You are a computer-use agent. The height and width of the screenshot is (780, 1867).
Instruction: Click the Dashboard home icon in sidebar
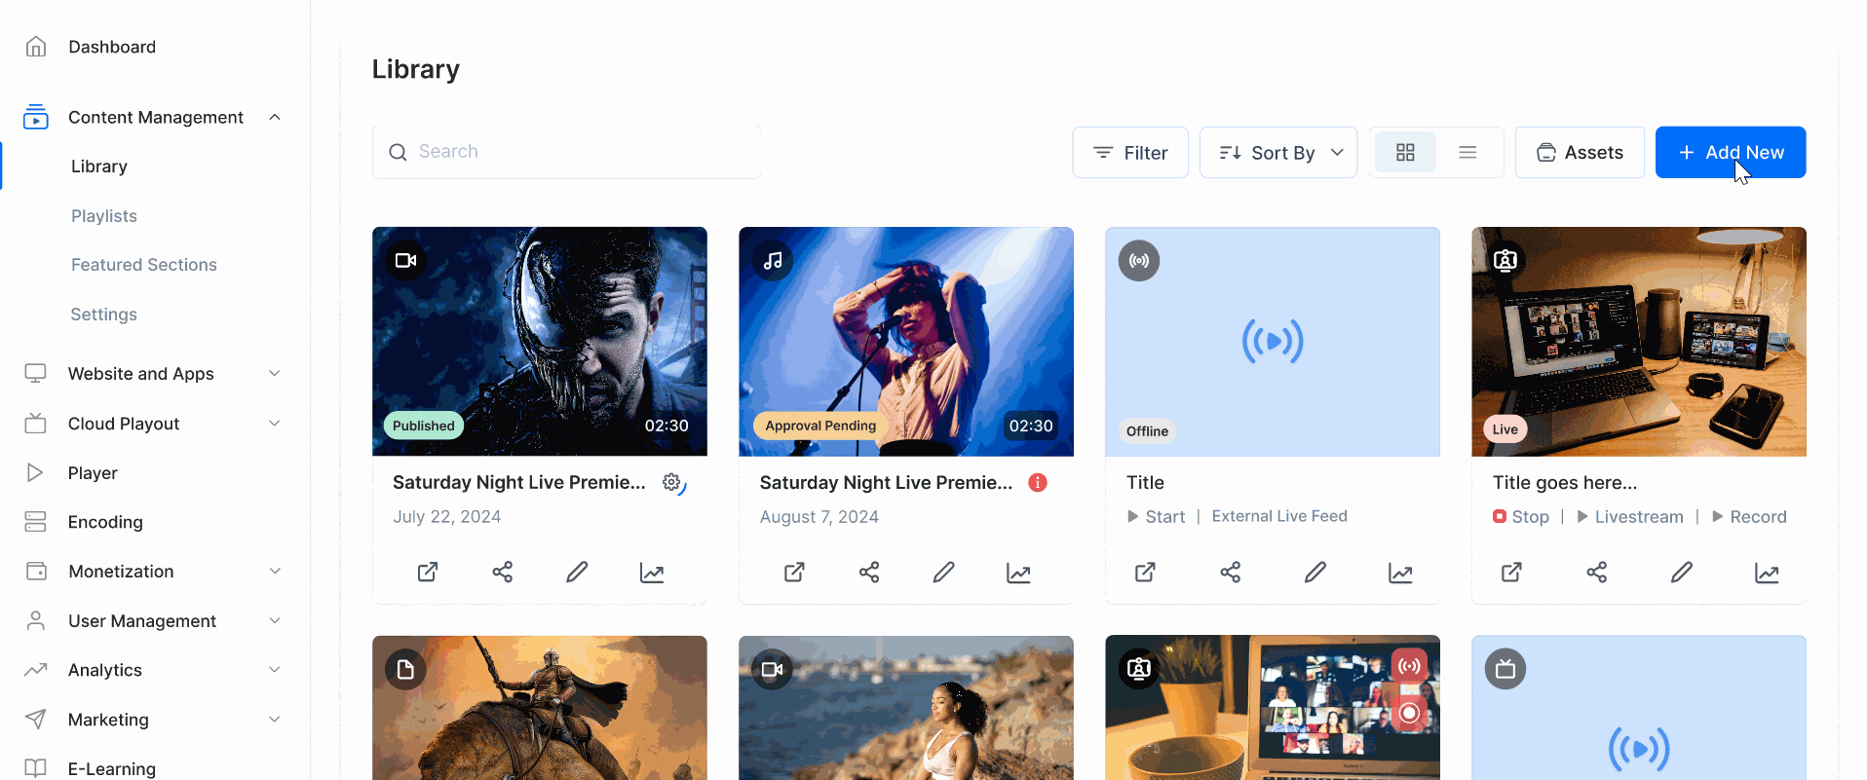coord(36,47)
